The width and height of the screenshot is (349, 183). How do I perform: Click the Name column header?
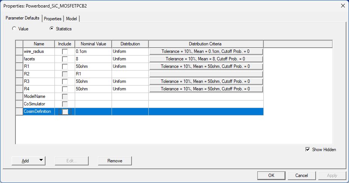tap(39, 44)
